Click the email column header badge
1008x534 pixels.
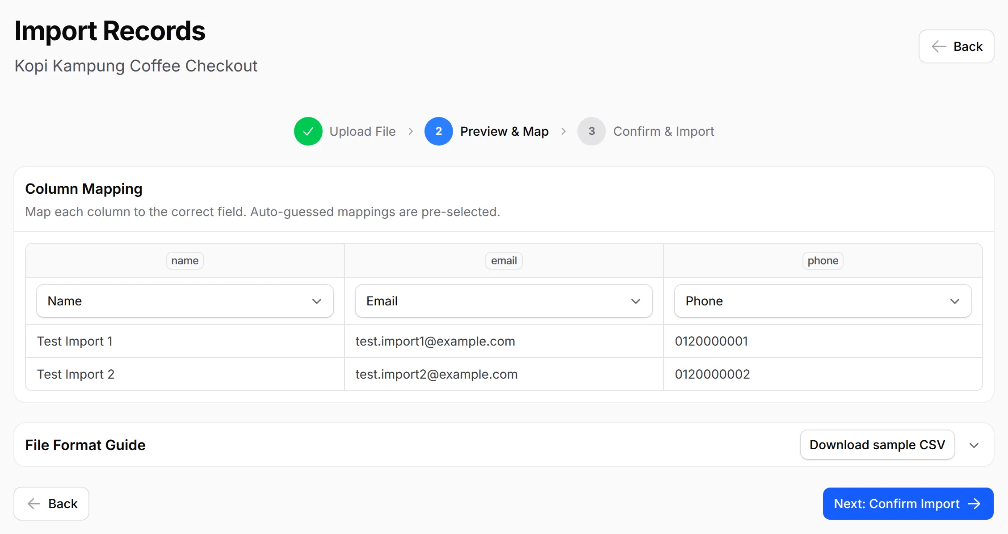pos(504,261)
